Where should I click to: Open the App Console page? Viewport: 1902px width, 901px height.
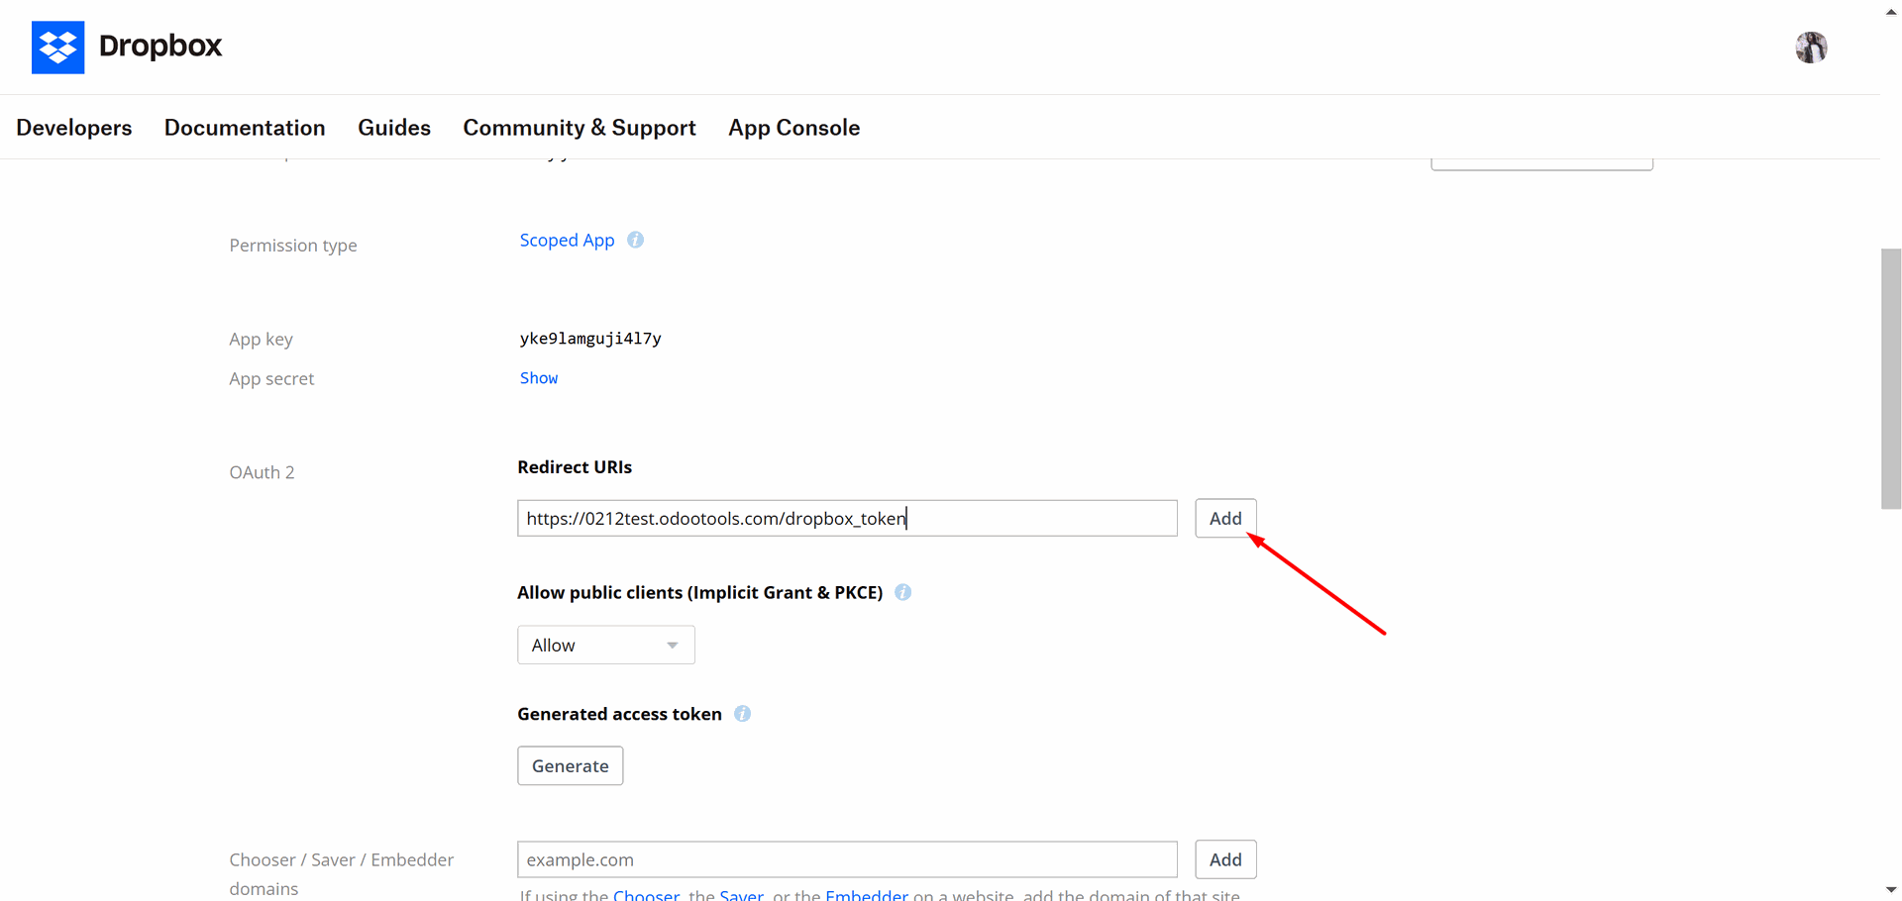(x=793, y=128)
